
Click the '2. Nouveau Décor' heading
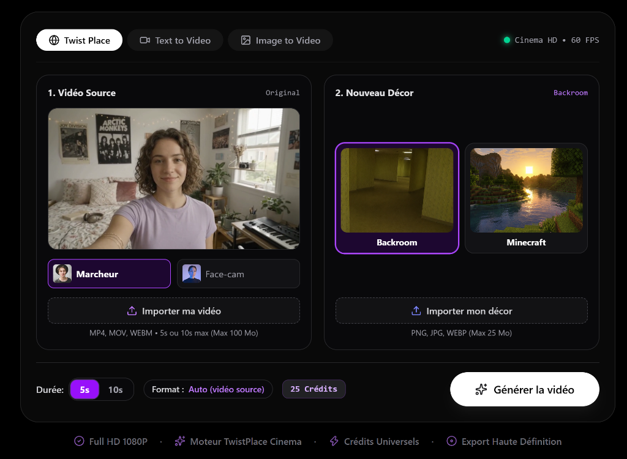(x=374, y=93)
